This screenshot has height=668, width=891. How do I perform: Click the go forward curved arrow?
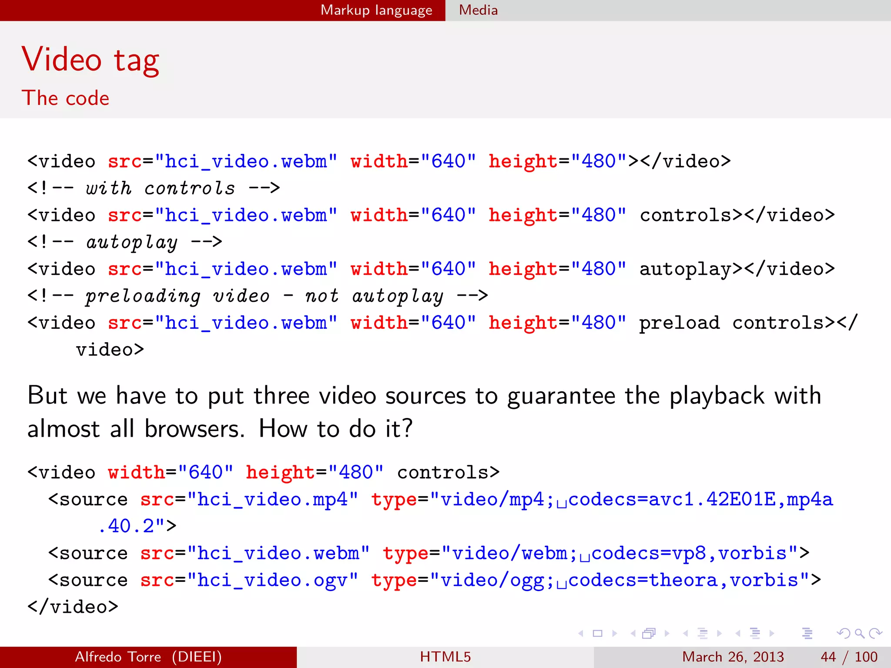tap(875, 633)
